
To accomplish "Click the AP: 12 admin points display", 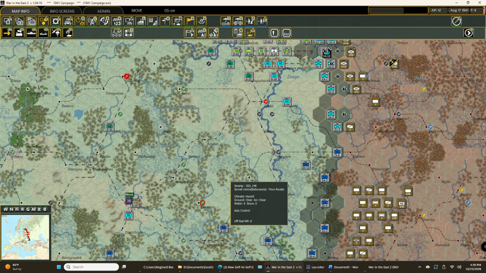I will [x=438, y=10].
